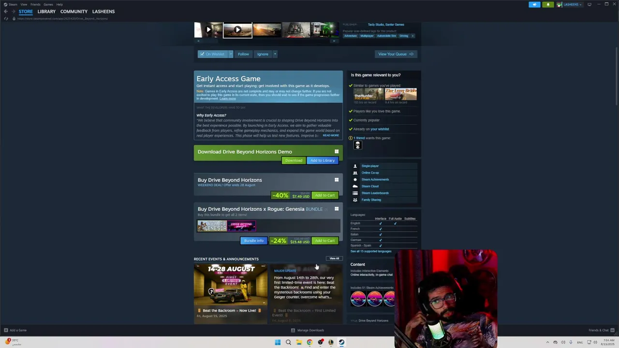Viewport: 619px width, 348px height.
Task: Go forward with the forward arrow
Action: [13, 12]
